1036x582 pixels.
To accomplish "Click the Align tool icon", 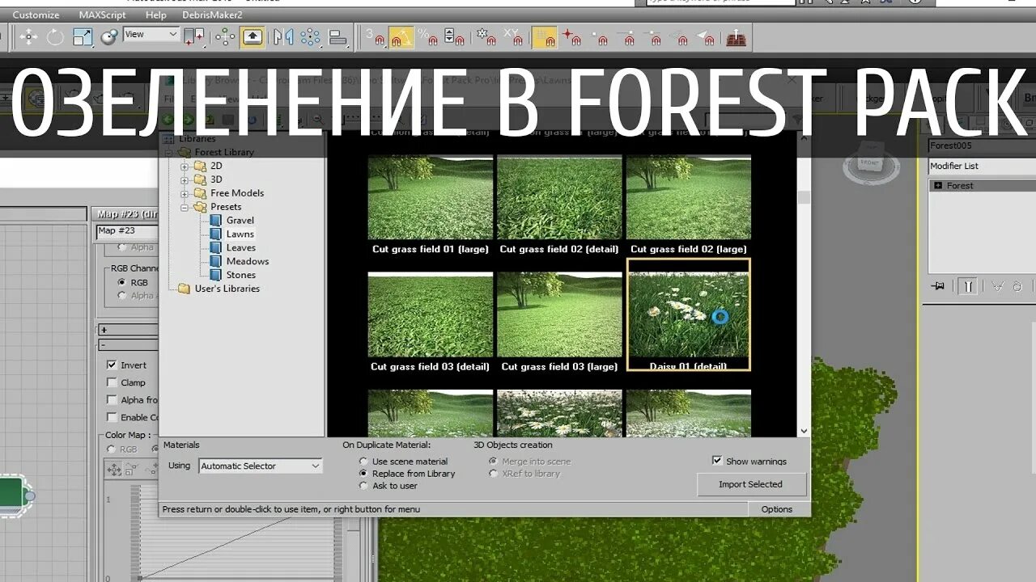I will (338, 36).
